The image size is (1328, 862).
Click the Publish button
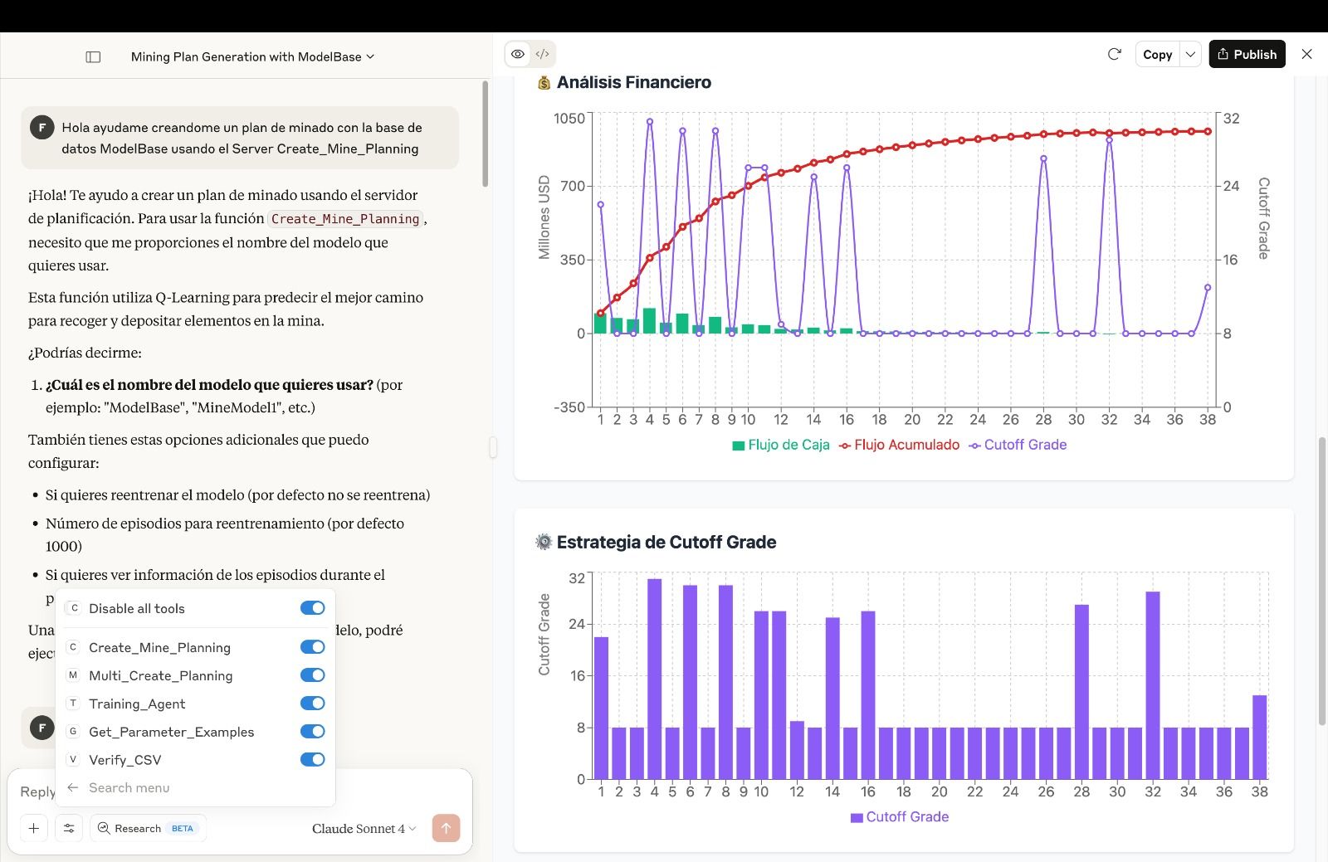pos(1247,54)
